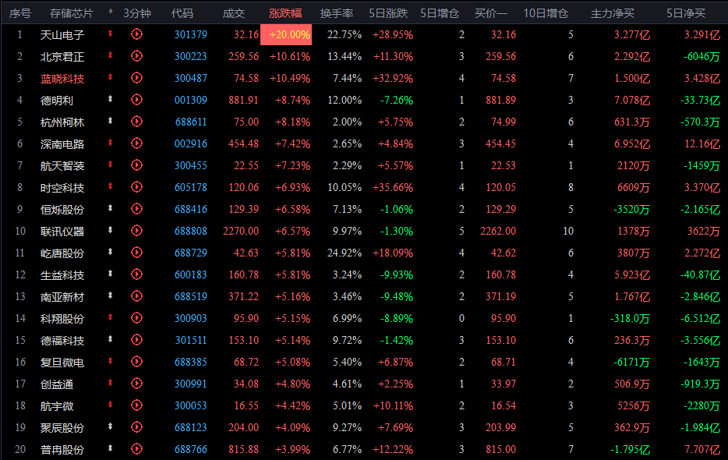Click the play icon in 复旦微电 row
The width and height of the screenshot is (728, 460).
click(136, 362)
